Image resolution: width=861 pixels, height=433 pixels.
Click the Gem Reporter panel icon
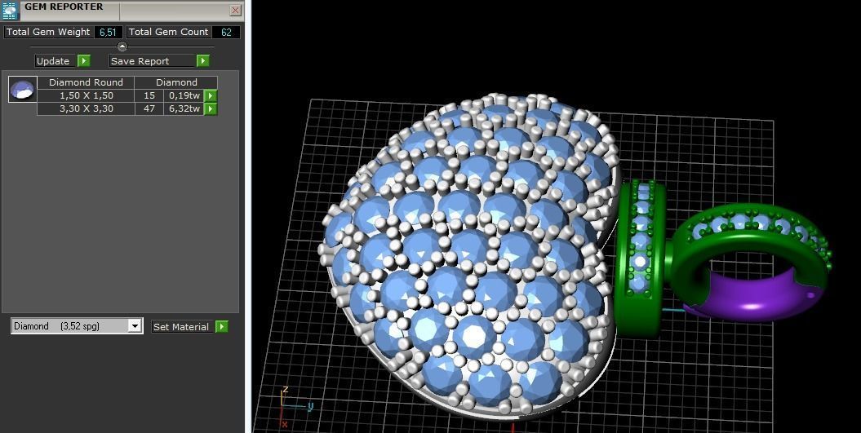pos(11,11)
